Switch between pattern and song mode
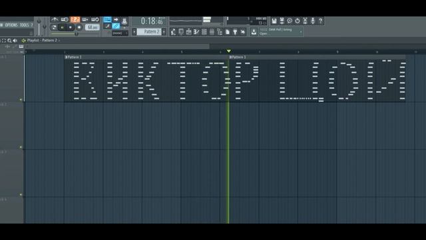 (x=54, y=27)
